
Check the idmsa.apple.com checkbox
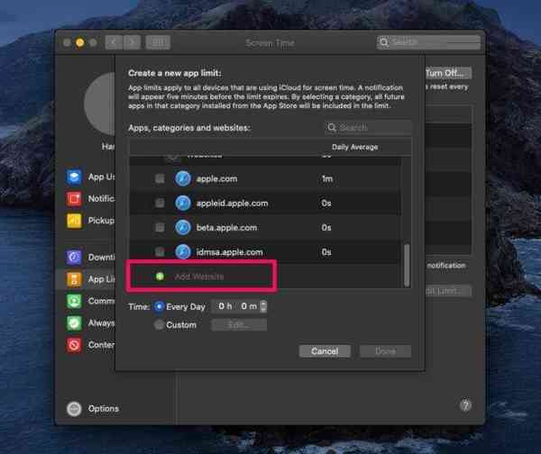click(x=160, y=252)
